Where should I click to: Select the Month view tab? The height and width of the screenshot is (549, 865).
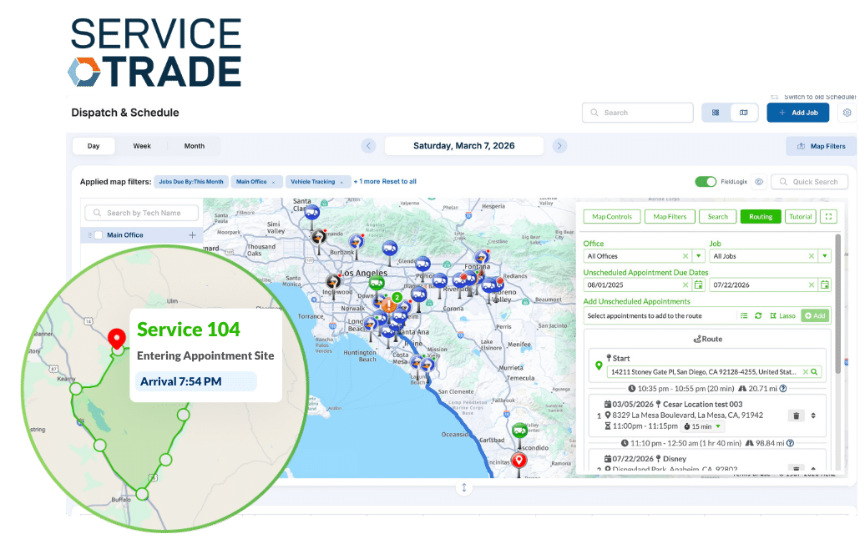click(195, 146)
